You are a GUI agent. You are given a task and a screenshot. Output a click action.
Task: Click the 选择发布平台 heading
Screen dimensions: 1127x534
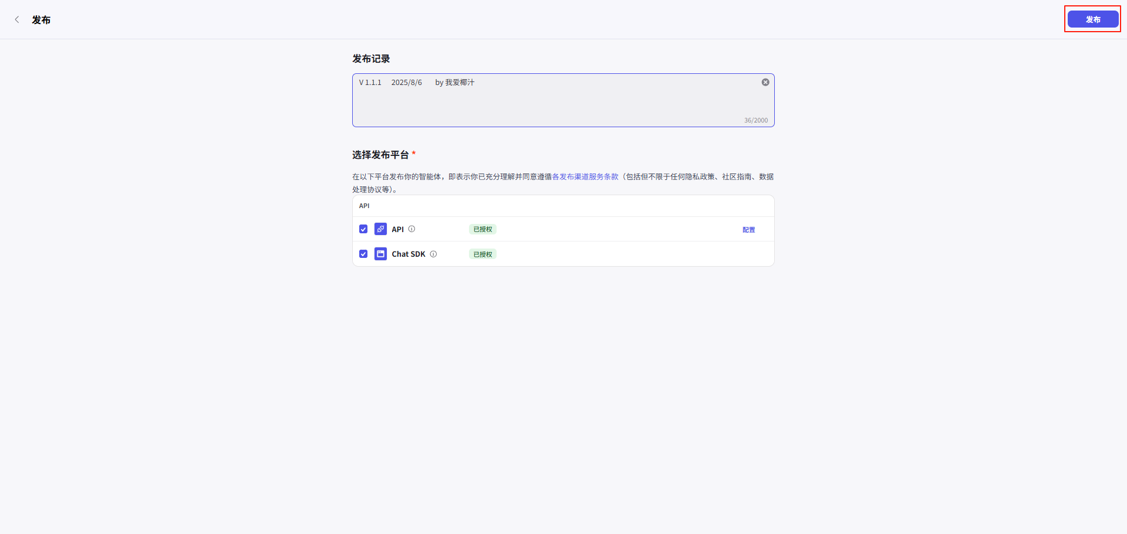pos(380,155)
